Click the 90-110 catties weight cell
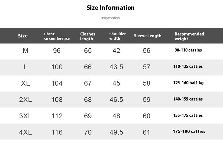The height and width of the screenshot is (145, 223). coord(188,50)
